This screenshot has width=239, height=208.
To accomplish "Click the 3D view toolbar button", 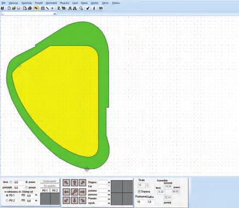I will click(x=101, y=8).
